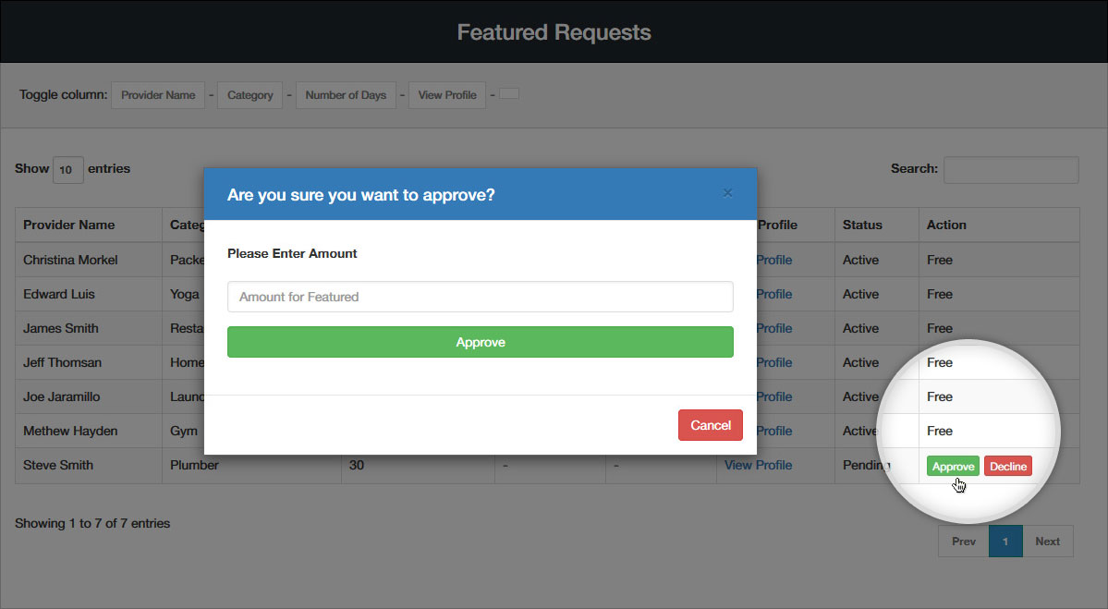Go to the Next page
This screenshot has height=609, width=1108.
tap(1047, 542)
